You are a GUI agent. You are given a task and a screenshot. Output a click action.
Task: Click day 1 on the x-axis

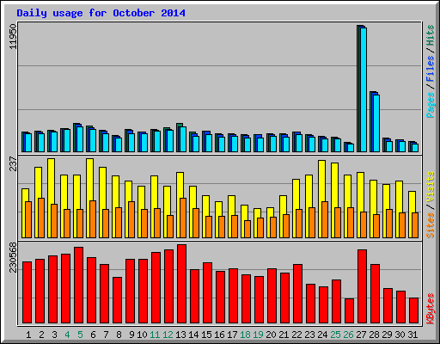(x=28, y=335)
